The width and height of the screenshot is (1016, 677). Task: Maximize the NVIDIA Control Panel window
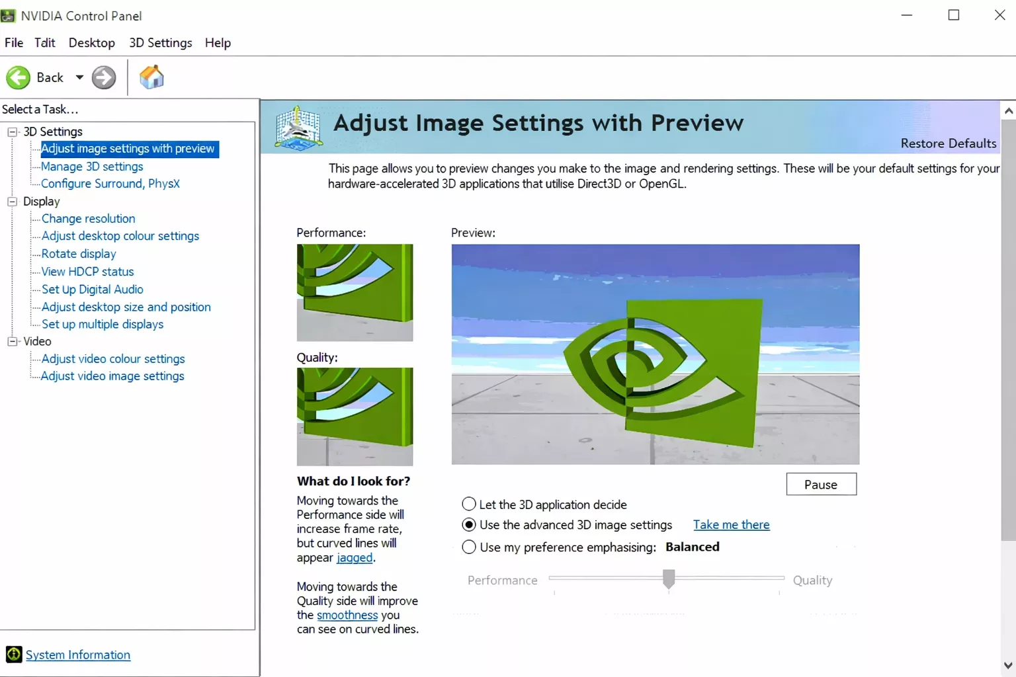point(954,15)
